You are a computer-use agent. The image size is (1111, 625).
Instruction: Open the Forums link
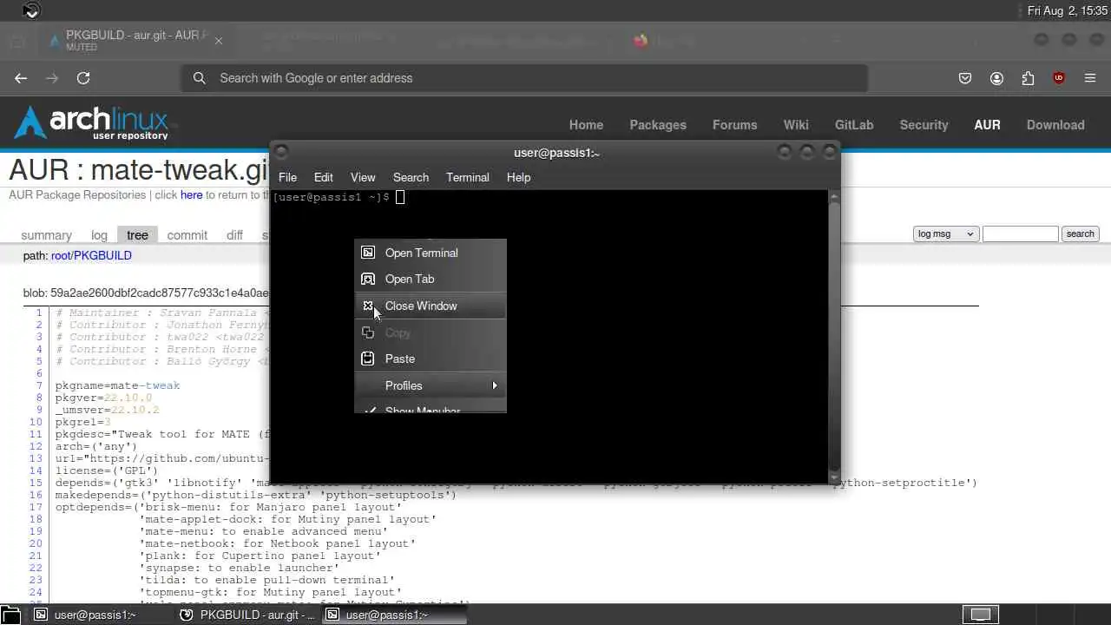[734, 125]
